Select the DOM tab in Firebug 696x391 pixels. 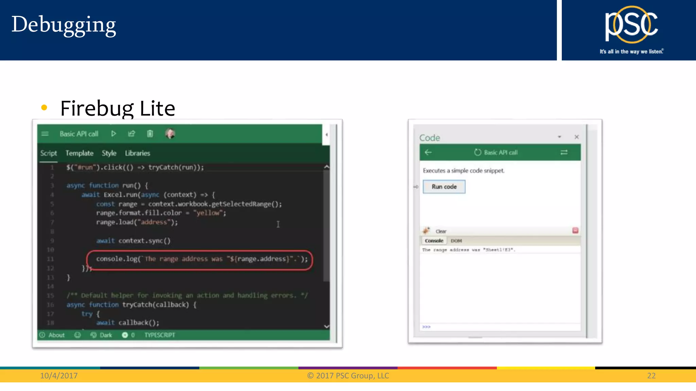(x=456, y=241)
